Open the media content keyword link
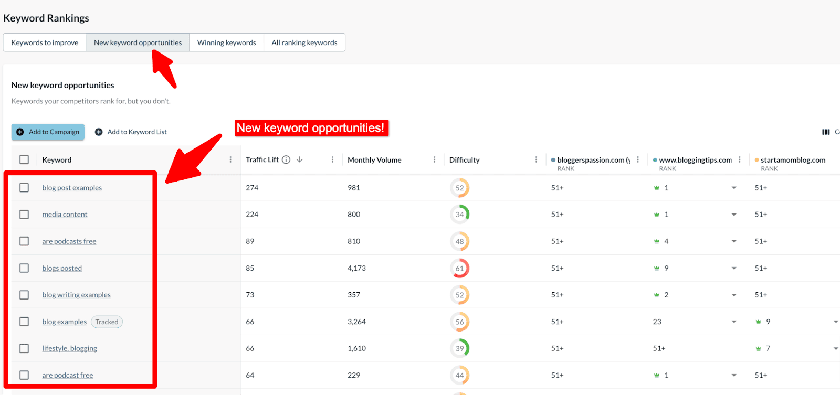Screen dimensions: 840x395 [x=65, y=215]
